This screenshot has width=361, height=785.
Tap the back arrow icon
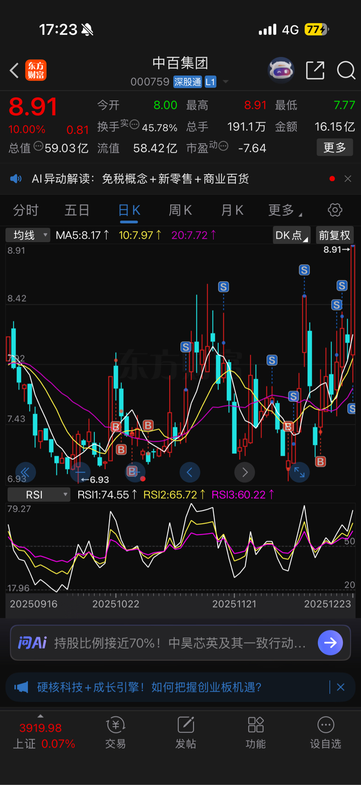(x=14, y=71)
